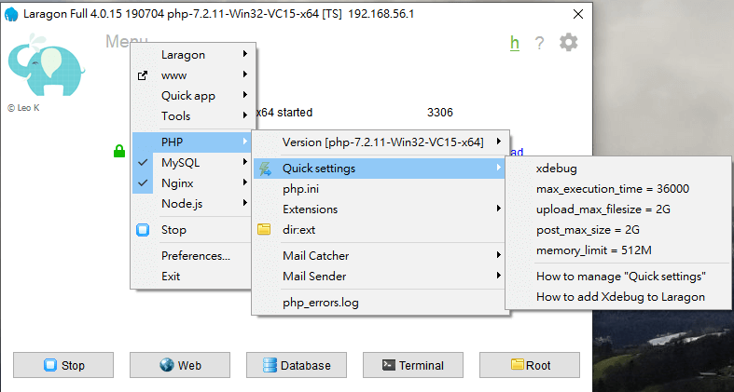
Task: Toggle the Nginx checkmark in the menu
Action: pyautogui.click(x=144, y=183)
